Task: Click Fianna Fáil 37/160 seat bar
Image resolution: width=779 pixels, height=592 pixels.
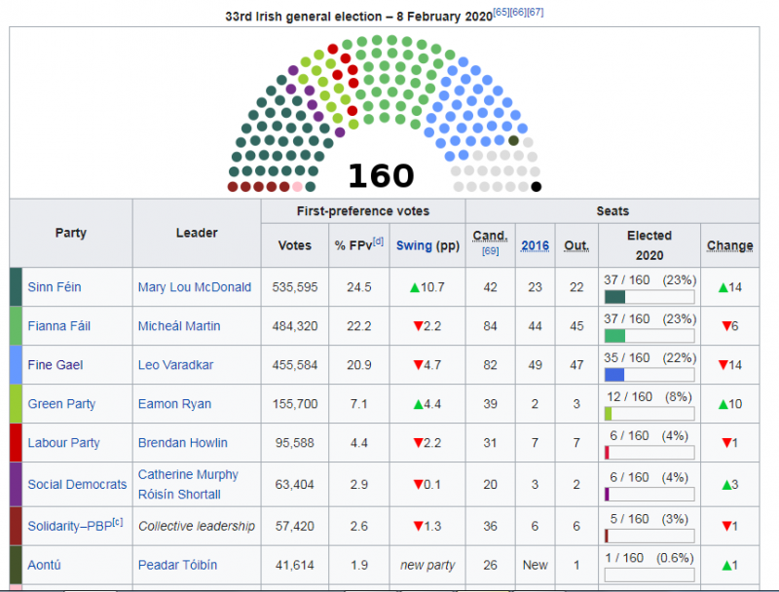Action: click(x=649, y=336)
